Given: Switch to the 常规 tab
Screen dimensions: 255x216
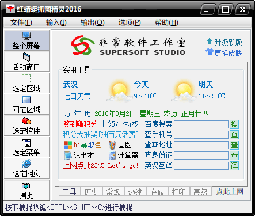Looking at the screenshot, I should tap(113, 191).
